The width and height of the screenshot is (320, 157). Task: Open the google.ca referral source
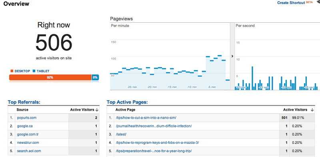point(25,126)
